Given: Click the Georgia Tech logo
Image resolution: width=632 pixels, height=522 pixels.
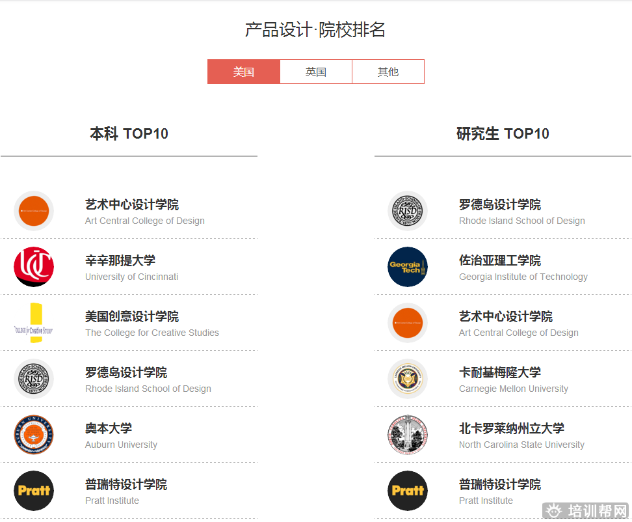Looking at the screenshot, I should coord(408,268).
